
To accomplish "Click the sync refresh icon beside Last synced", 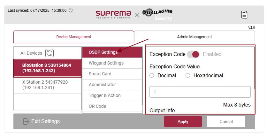I will (x=71, y=10).
